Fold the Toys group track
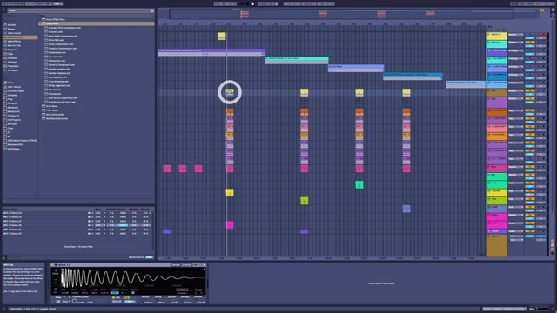The height and width of the screenshot is (313, 557). coord(489,98)
